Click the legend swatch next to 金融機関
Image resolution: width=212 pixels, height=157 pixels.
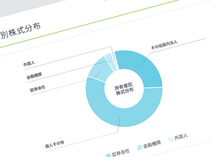140,148
